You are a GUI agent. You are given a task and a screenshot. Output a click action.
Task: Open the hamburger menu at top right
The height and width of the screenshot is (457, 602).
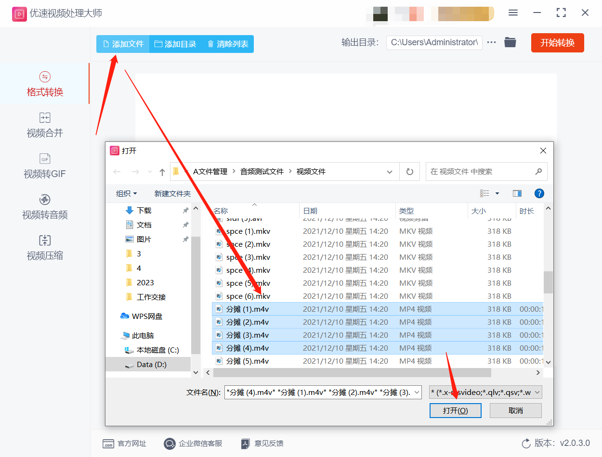[513, 13]
